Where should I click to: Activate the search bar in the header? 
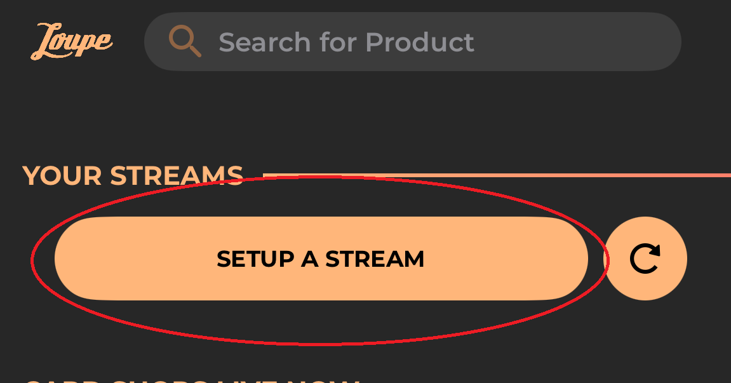413,42
